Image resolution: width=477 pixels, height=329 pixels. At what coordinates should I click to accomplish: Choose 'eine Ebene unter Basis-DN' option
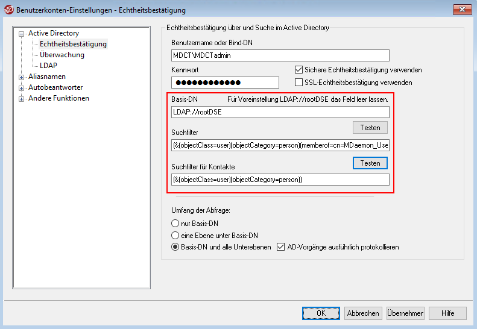[175, 236]
